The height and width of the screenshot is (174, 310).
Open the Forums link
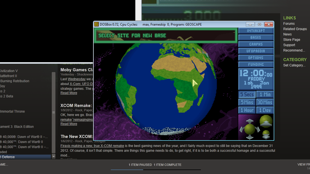coord(289,24)
